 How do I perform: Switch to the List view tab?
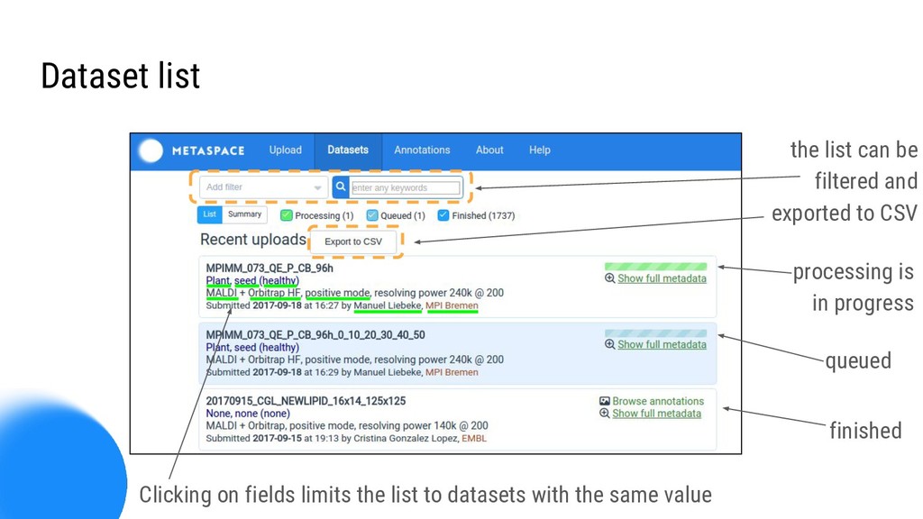pos(209,214)
